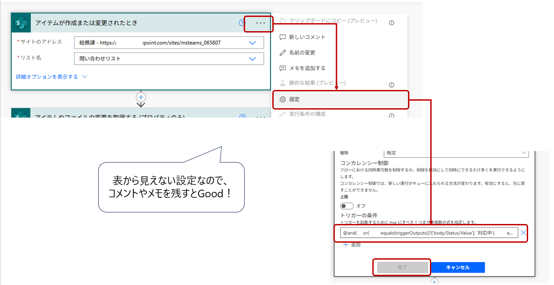Image resolution: width=554 pixels, height=285 pixels.
Task: Select 静的な結果 (プレビュー) menu item
Action: click(x=312, y=83)
